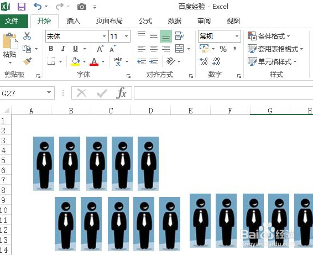Copy selection with the copy icon
Viewport: 313px width, 255px height.
pos(27,49)
